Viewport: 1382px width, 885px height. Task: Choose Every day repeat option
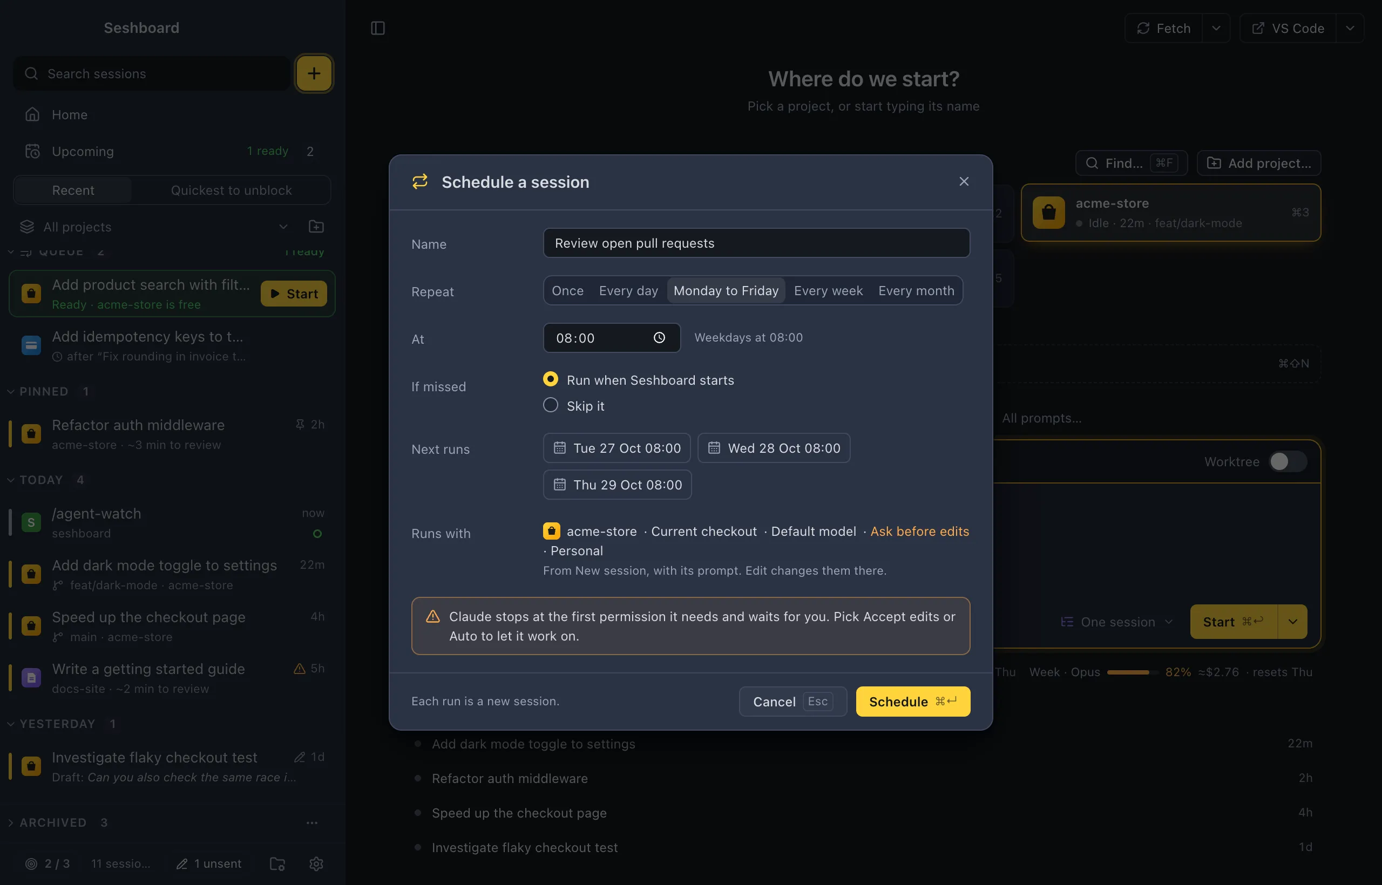[628, 291]
